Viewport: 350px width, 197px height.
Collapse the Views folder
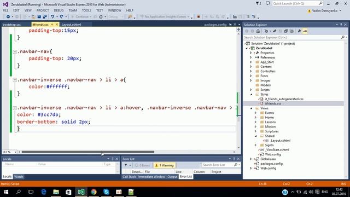251,108
